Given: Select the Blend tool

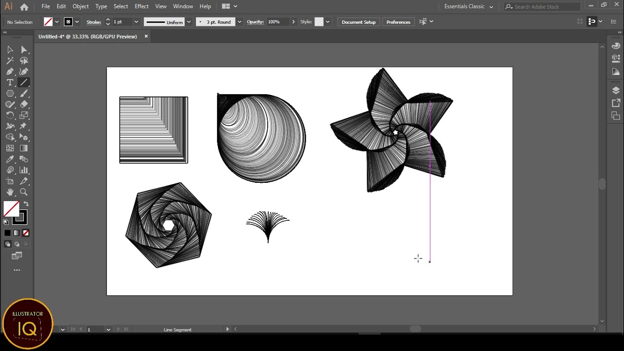Looking at the screenshot, I should tap(24, 159).
